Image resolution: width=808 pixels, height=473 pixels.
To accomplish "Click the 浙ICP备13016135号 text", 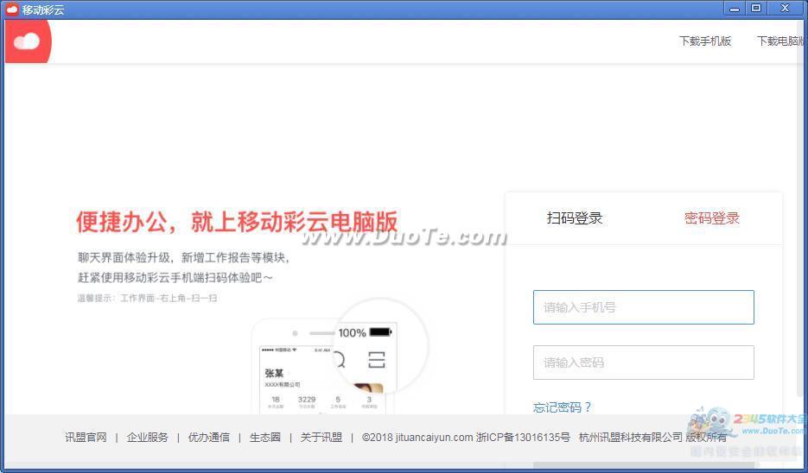I will [523, 438].
